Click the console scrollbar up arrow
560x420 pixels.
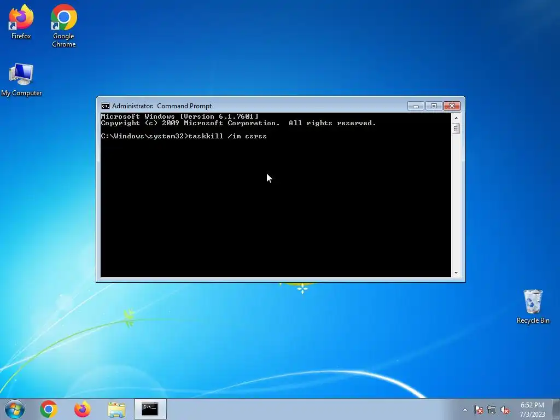(x=456, y=118)
